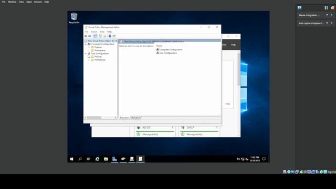Open VirtualBox Input menu

pos(29,2)
